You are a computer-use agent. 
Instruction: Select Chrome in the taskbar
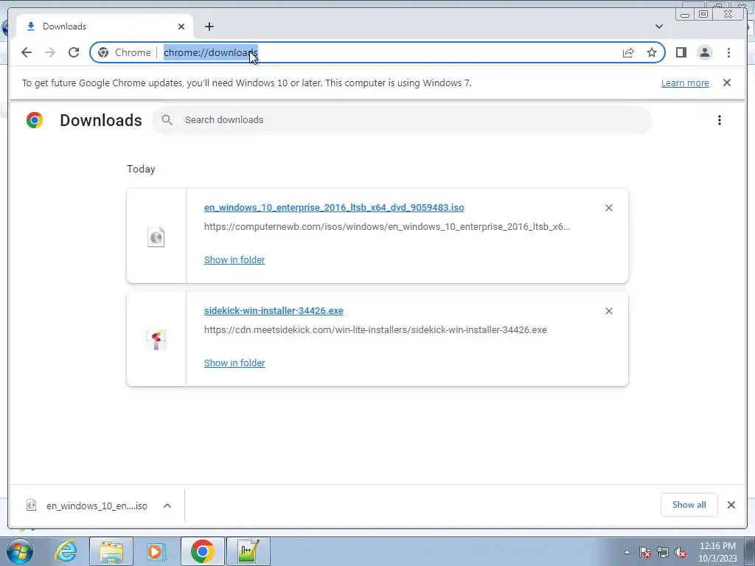[x=202, y=551]
